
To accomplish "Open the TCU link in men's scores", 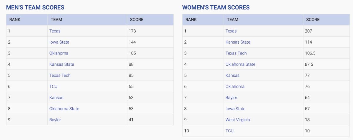I will (53, 87).
